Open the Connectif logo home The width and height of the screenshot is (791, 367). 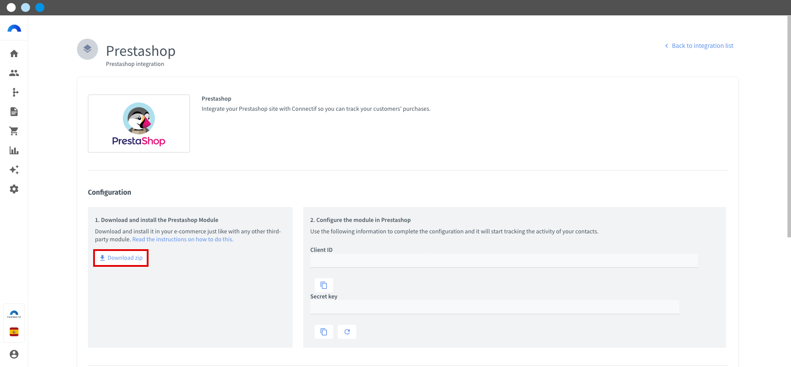14,29
